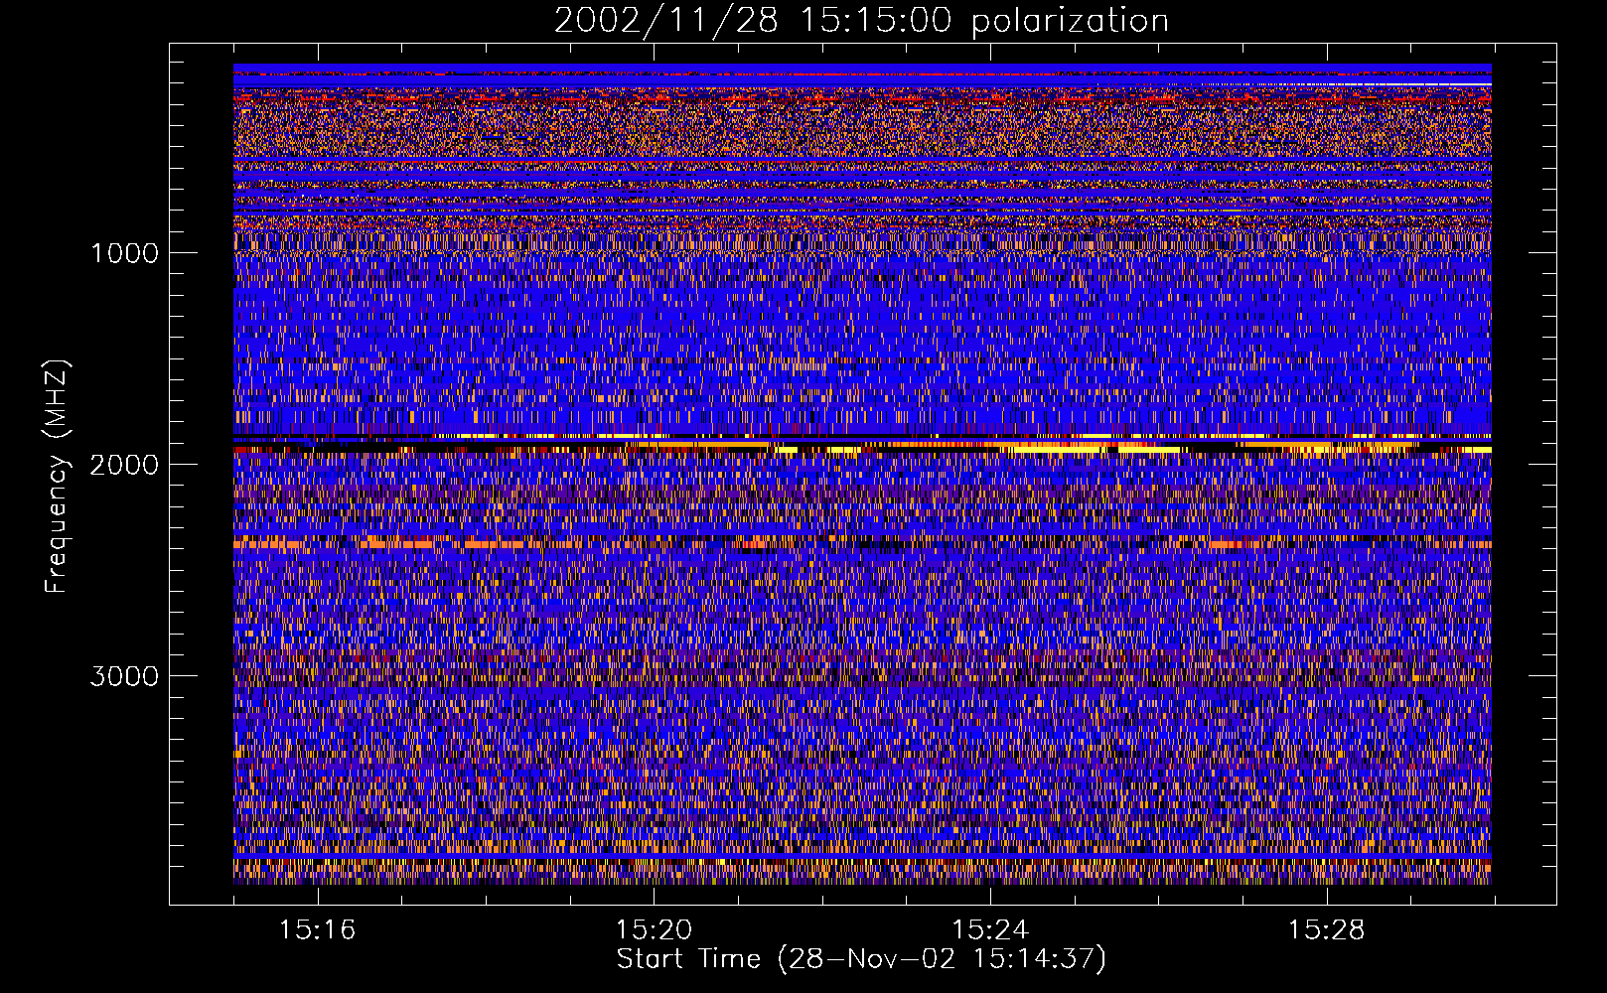Screen dimensions: 1607x993
Task: Click the "15:28" time tick label
Action: 1327,930
